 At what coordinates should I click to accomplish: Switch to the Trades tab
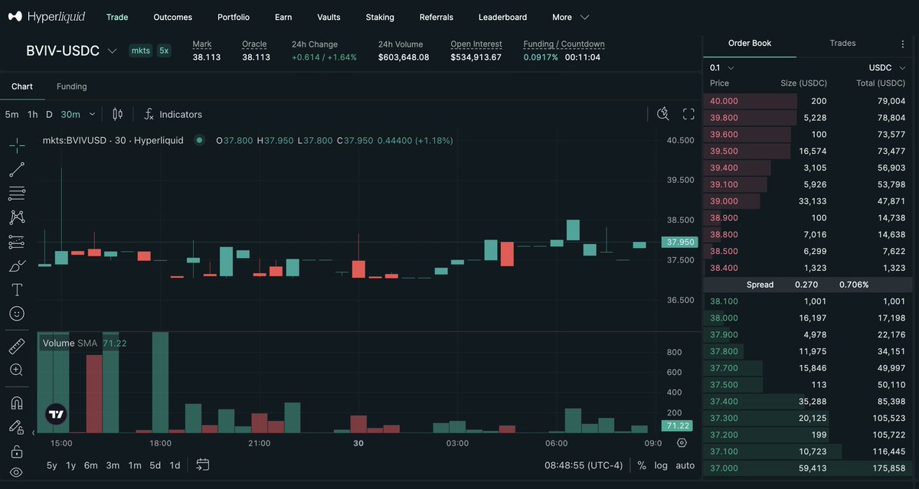point(842,44)
